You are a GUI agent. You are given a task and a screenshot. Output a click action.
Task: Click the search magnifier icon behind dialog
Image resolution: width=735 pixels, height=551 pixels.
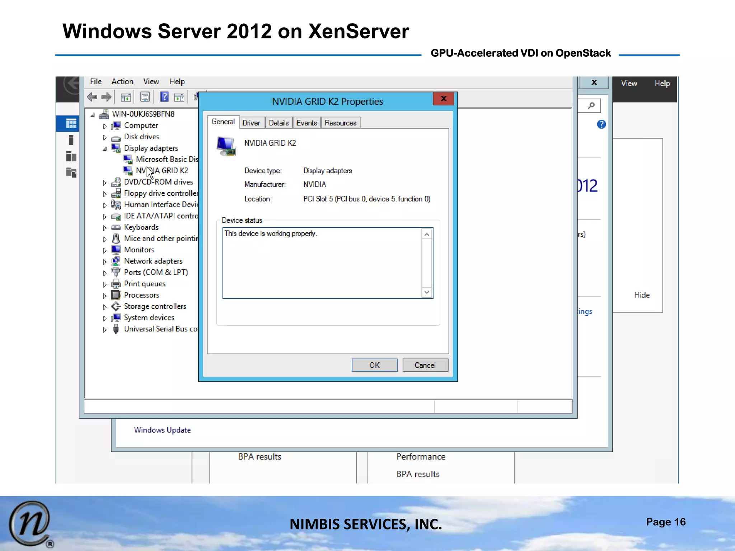[x=591, y=105]
